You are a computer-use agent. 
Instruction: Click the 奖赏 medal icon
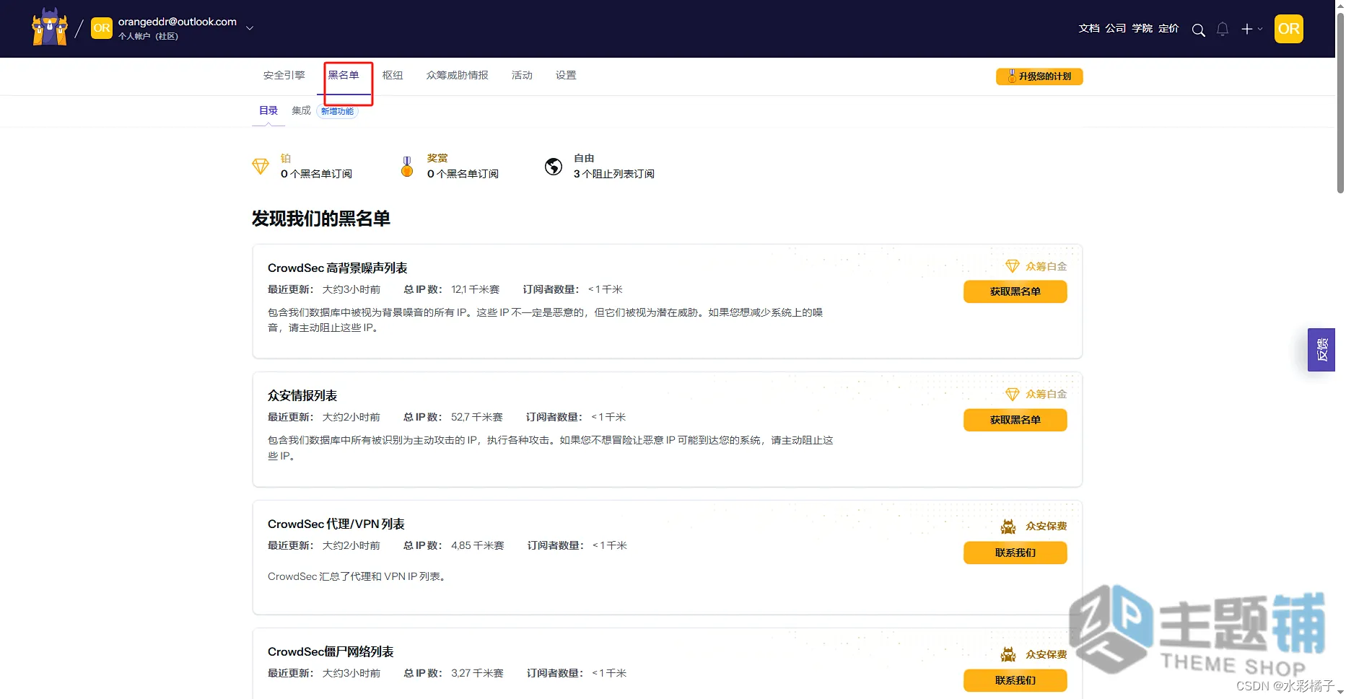coord(407,167)
